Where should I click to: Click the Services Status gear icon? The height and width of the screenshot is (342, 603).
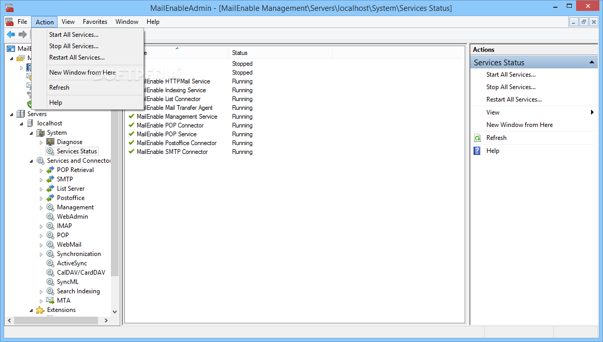(50, 151)
